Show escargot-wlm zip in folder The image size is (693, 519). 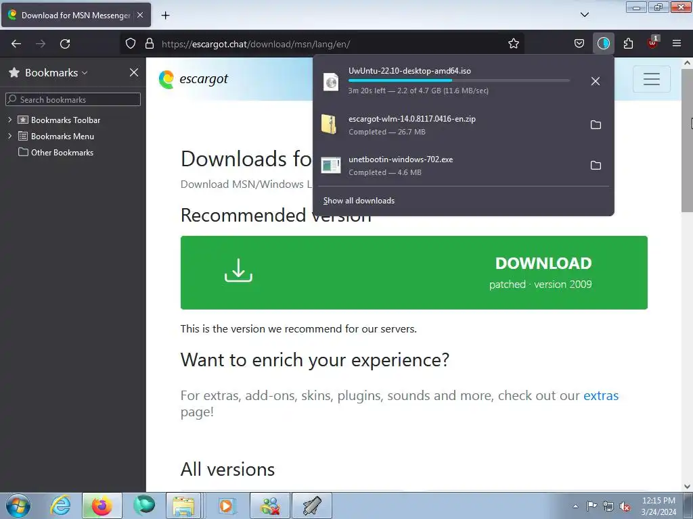pyautogui.click(x=596, y=125)
